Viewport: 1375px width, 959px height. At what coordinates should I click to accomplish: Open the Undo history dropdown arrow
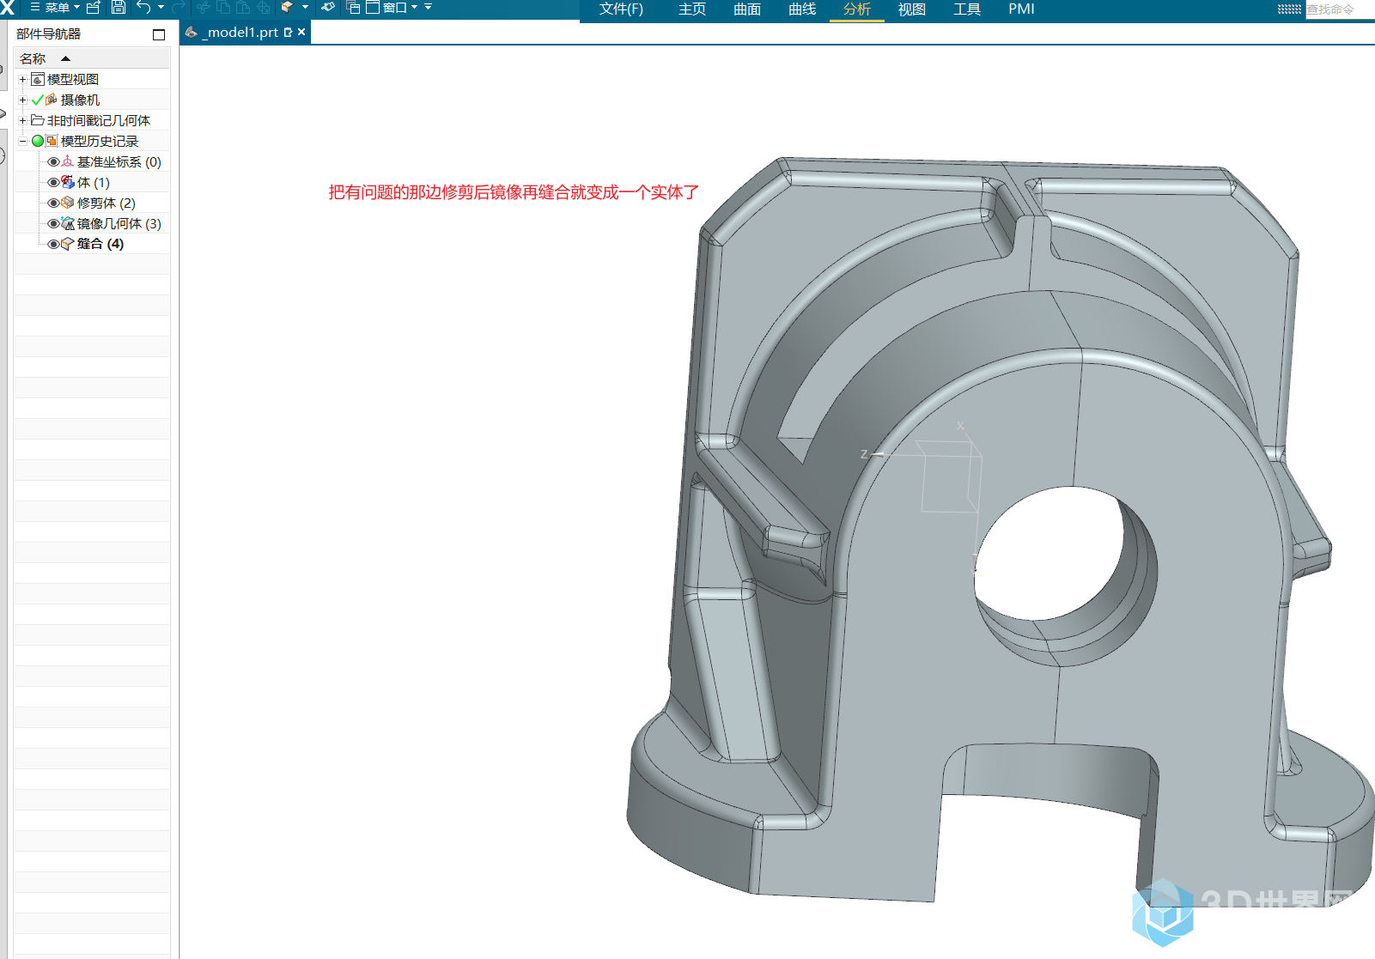[x=161, y=8]
